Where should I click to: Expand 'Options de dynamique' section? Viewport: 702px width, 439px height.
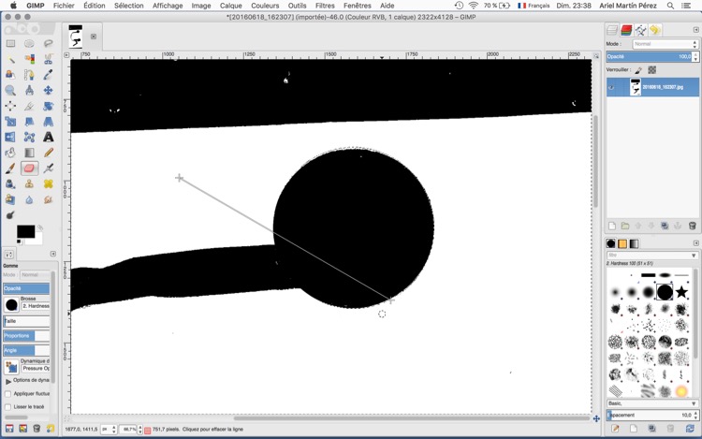click(x=8, y=381)
